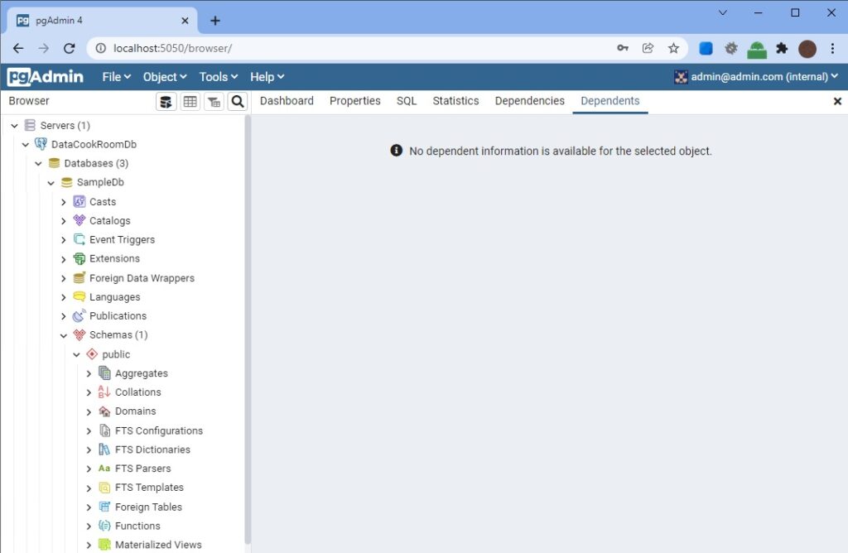848x553 pixels.
Task: Switch to the SQL tab
Action: (407, 101)
